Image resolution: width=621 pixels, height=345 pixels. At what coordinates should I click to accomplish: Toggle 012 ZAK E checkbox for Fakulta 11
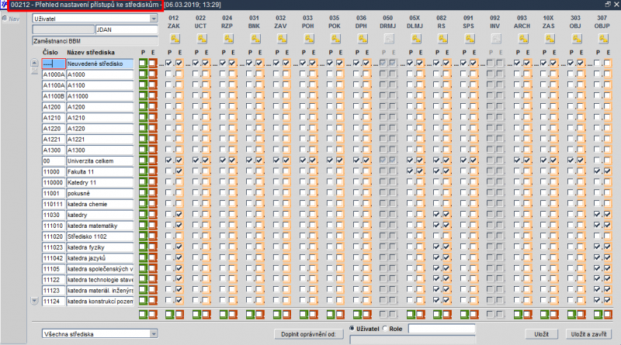pos(179,171)
